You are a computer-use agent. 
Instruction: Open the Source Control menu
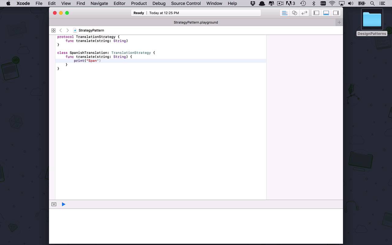click(186, 3)
